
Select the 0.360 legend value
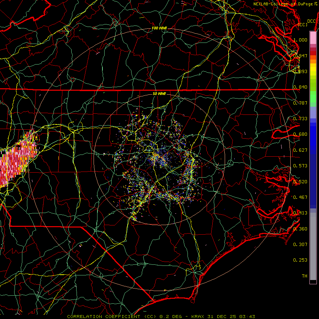point(300,229)
